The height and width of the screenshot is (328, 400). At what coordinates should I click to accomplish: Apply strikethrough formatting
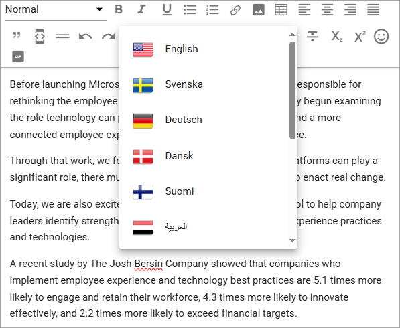[312, 36]
